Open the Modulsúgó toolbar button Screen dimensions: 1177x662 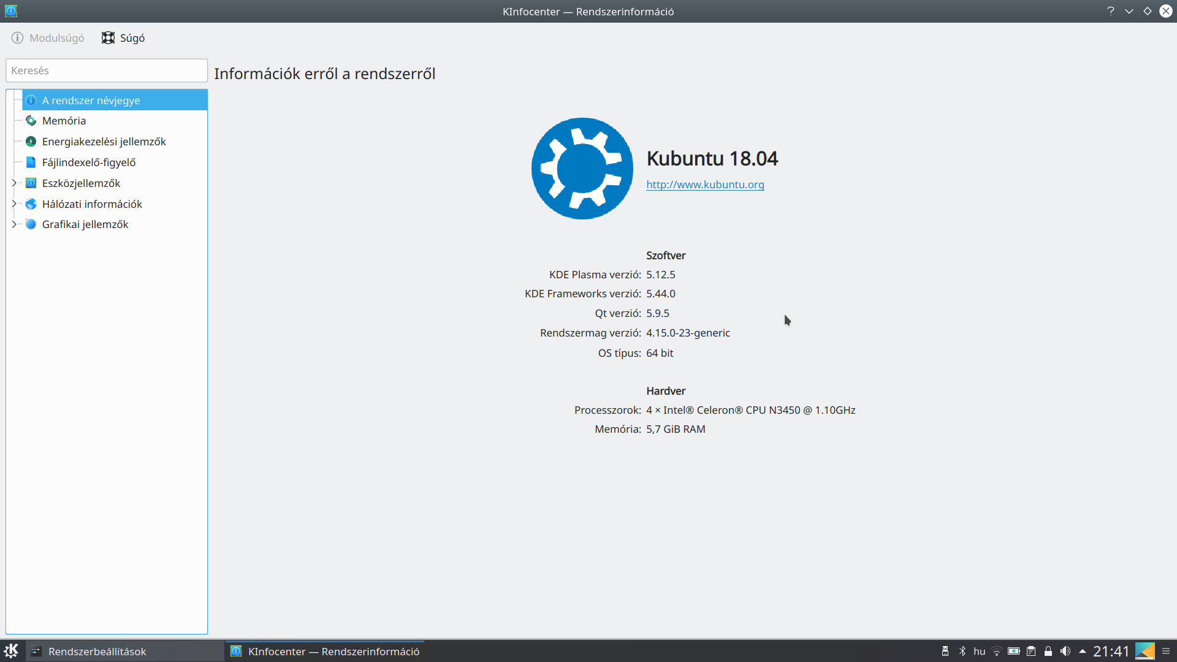(48, 38)
